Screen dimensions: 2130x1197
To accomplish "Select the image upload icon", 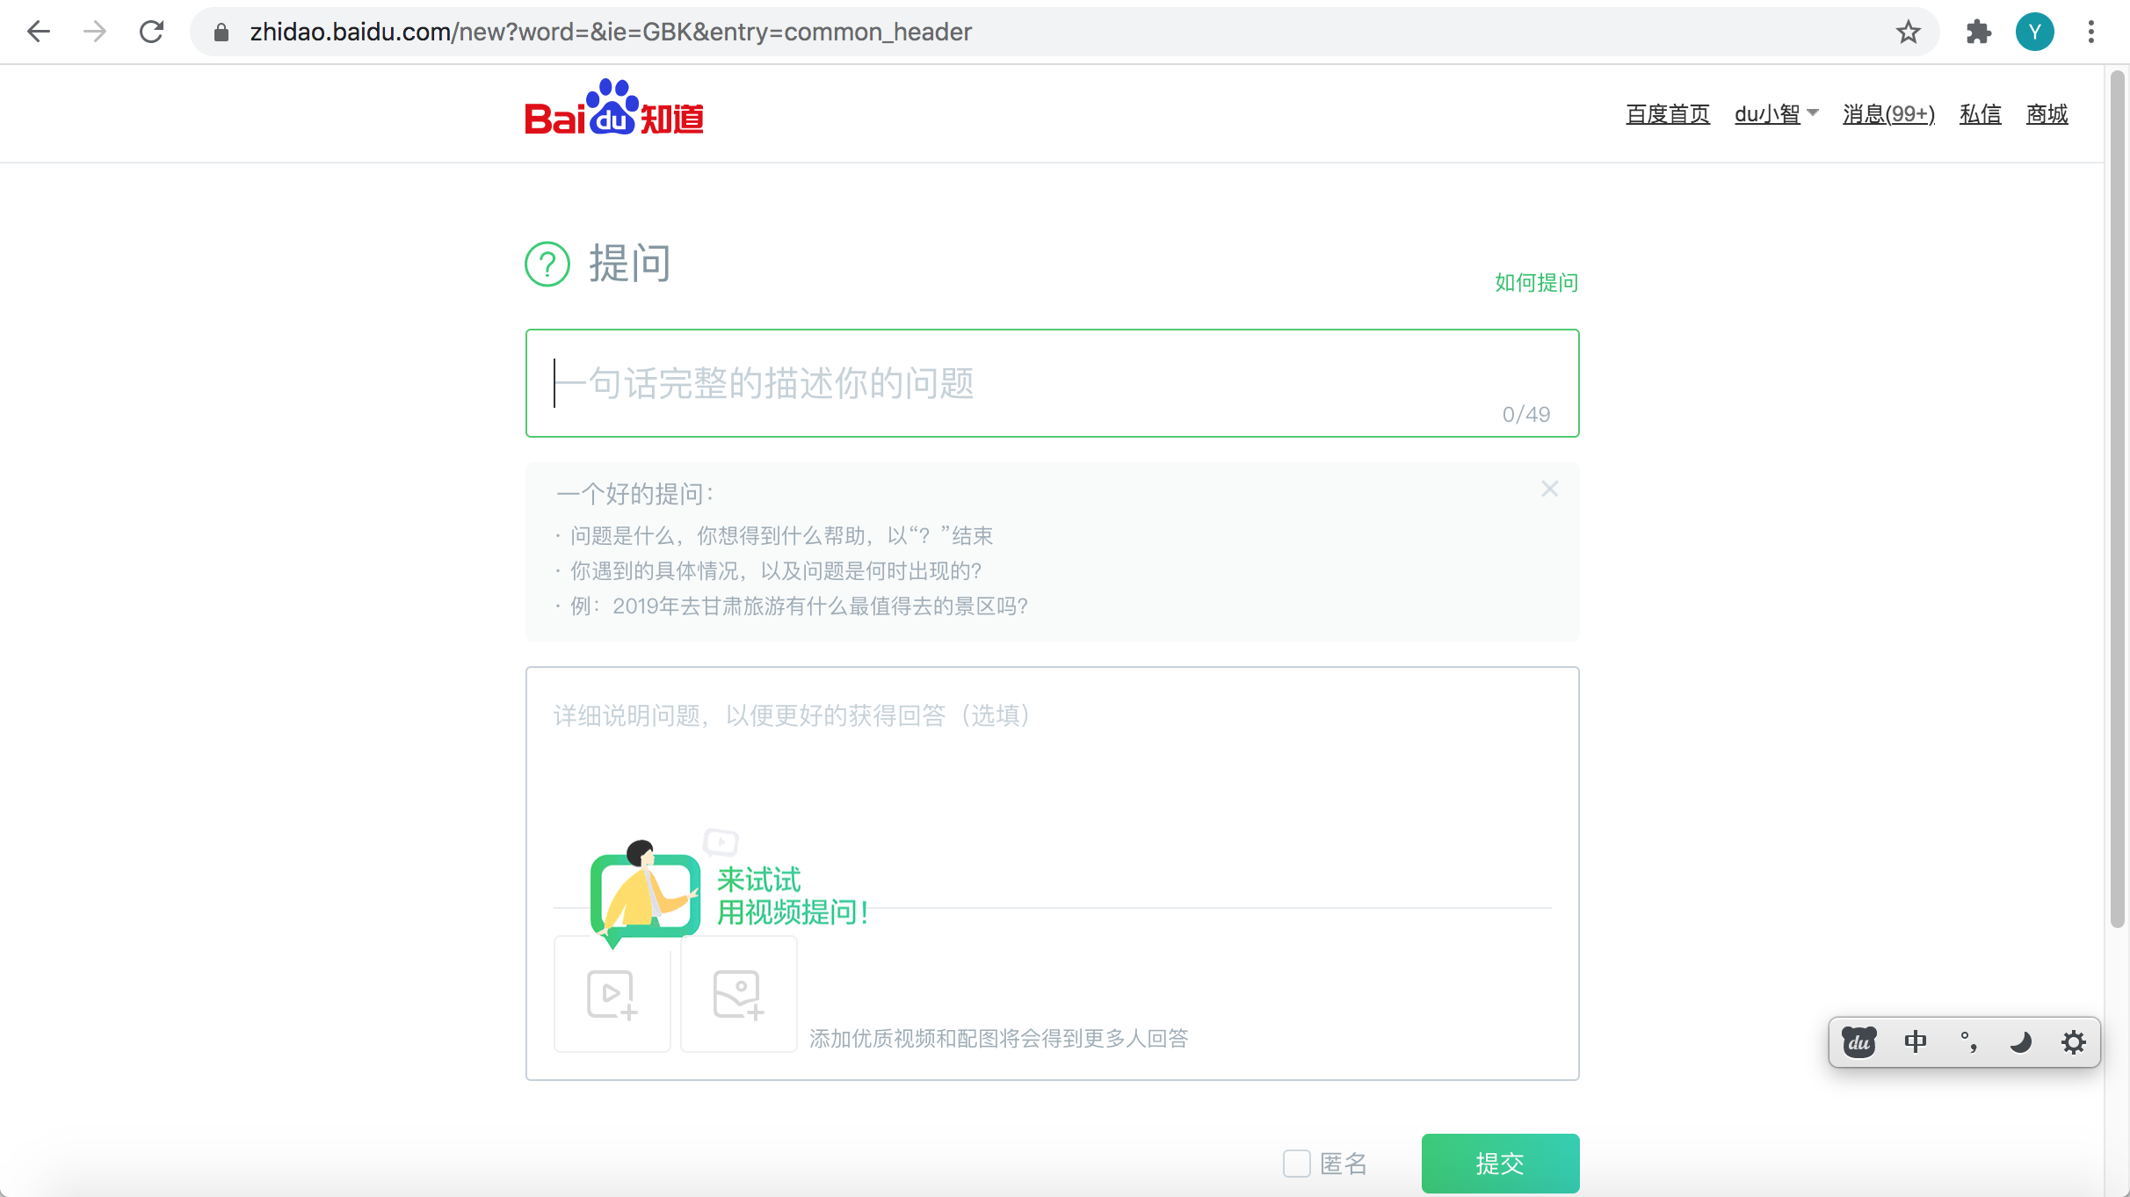I will (x=737, y=994).
